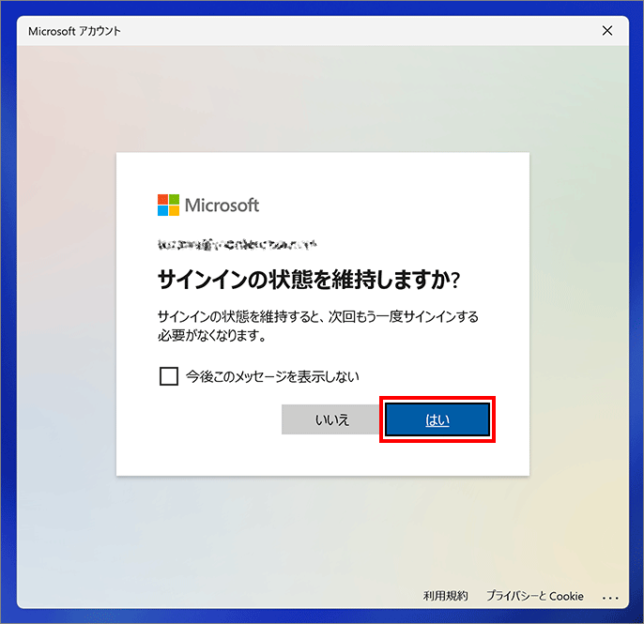This screenshot has width=644, height=624.
Task: Click the 必要がなくなります。 description line
Action: (212, 335)
